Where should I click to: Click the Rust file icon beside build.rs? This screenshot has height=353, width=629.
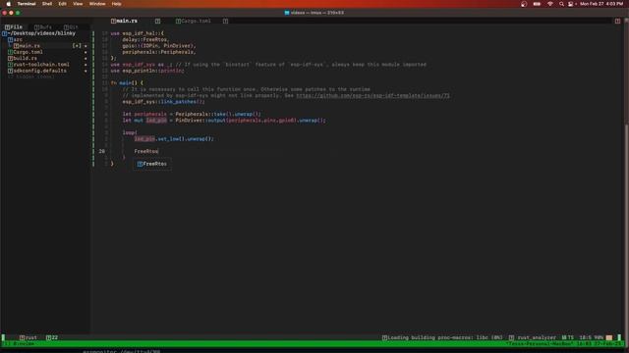11,58
